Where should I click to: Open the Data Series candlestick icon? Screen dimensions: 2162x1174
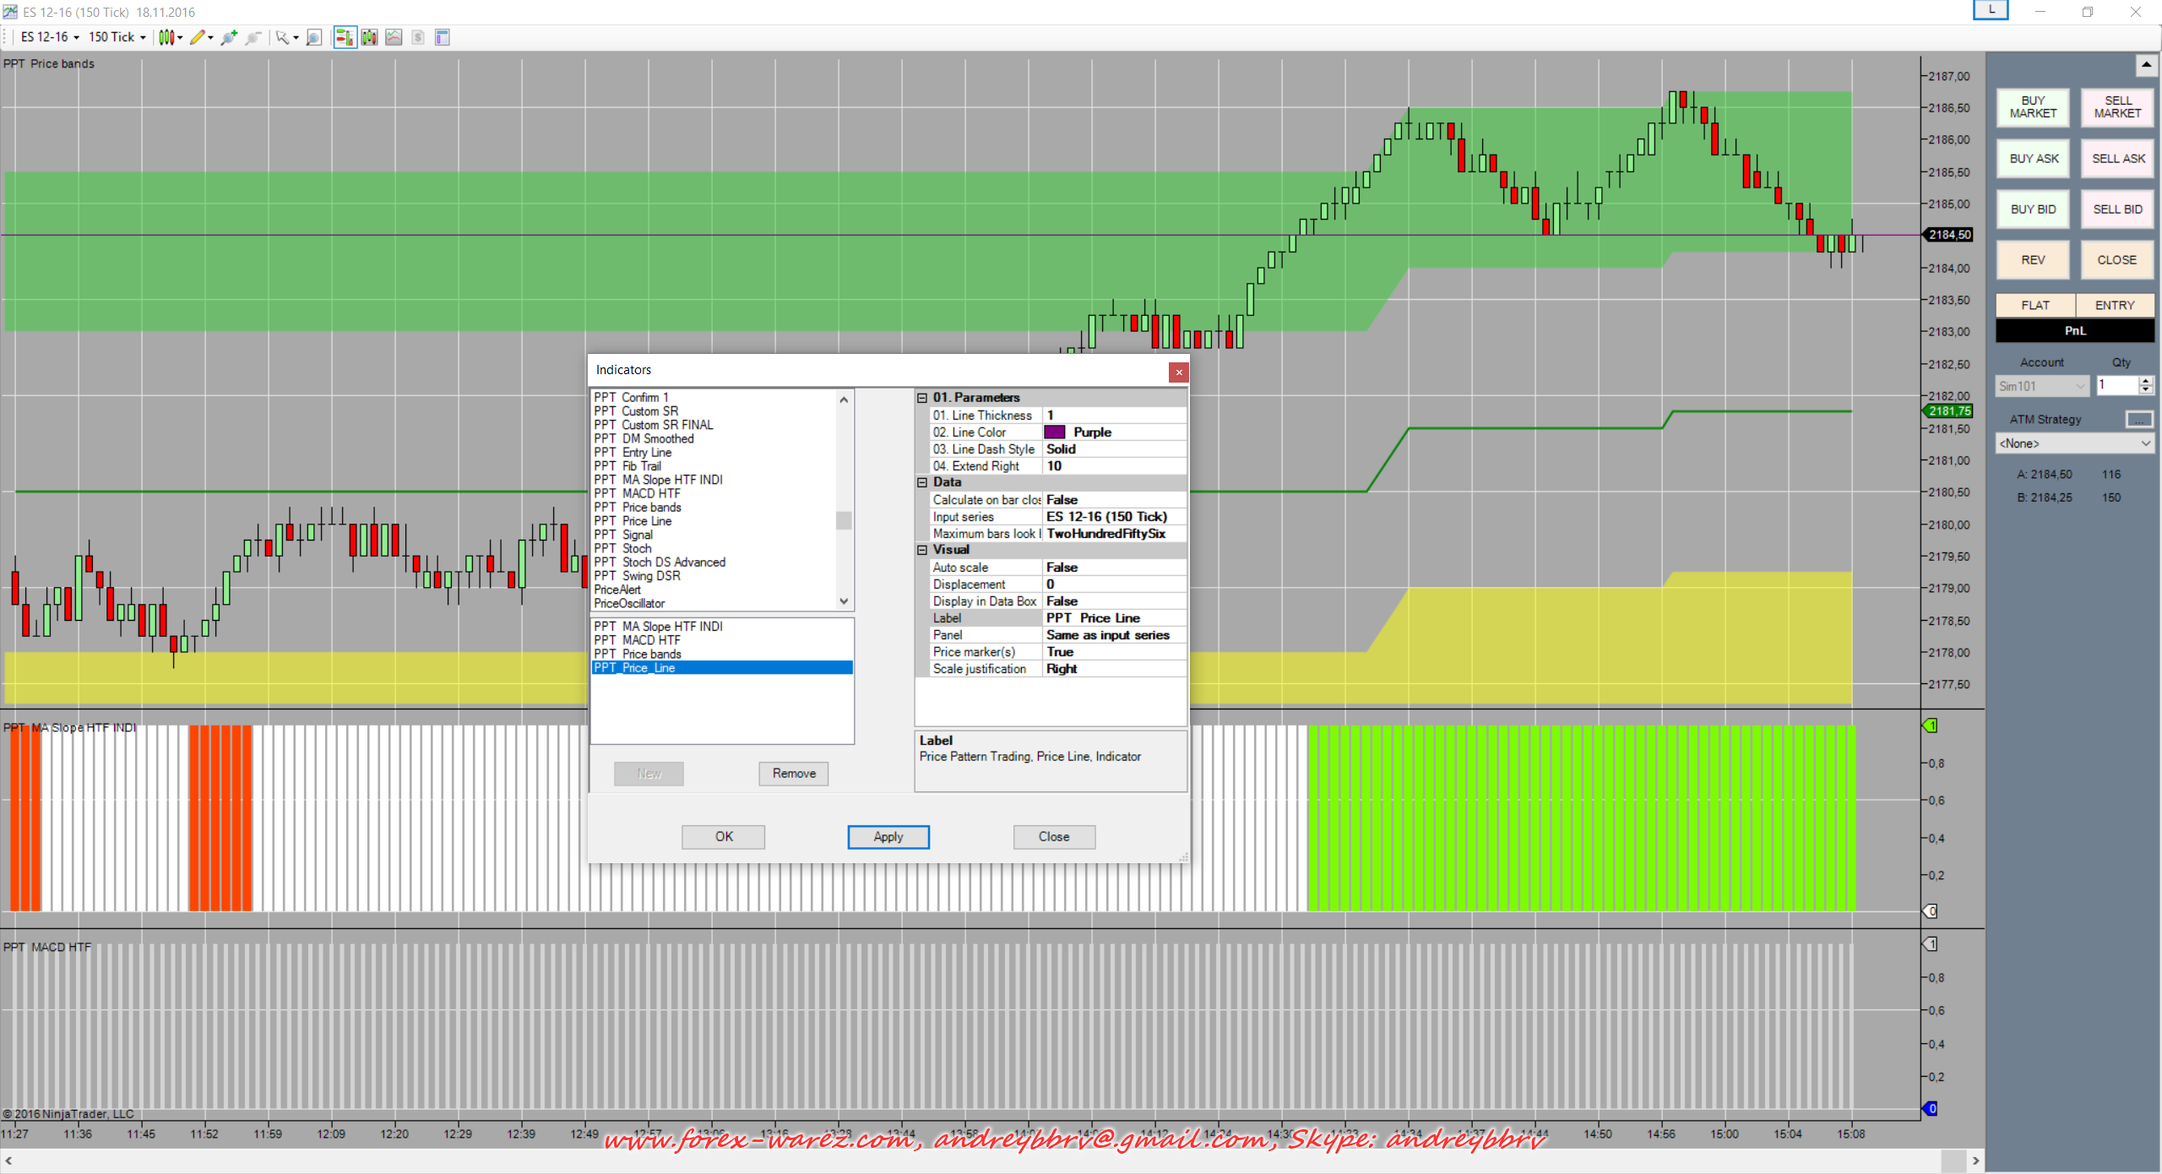tap(369, 37)
